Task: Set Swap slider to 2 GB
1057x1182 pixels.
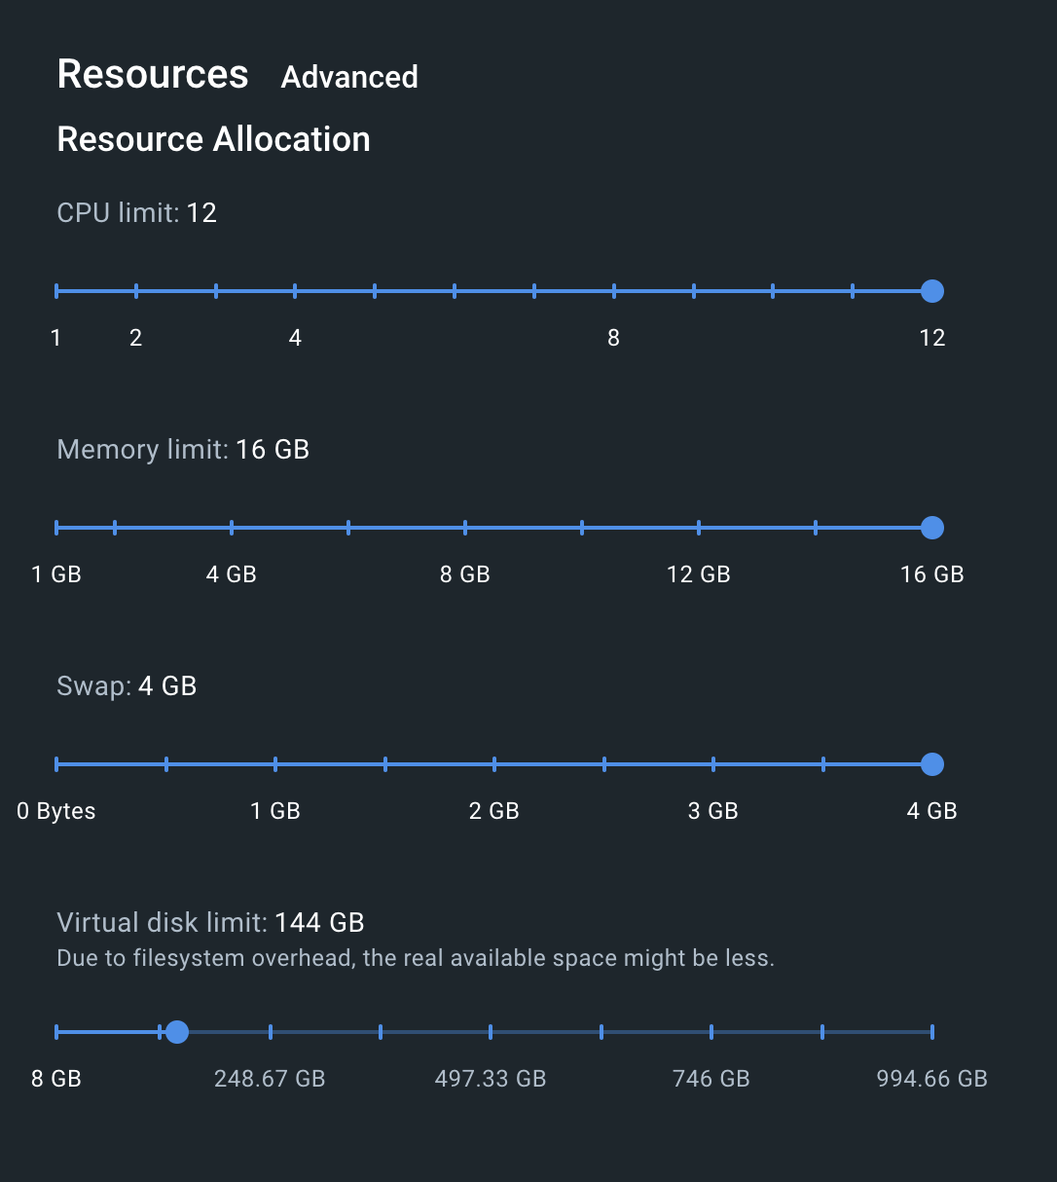Action: (x=494, y=764)
